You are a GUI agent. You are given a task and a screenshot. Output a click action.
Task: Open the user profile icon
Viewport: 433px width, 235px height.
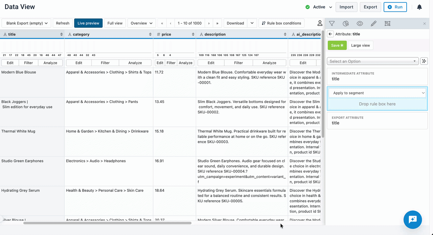click(x=320, y=23)
